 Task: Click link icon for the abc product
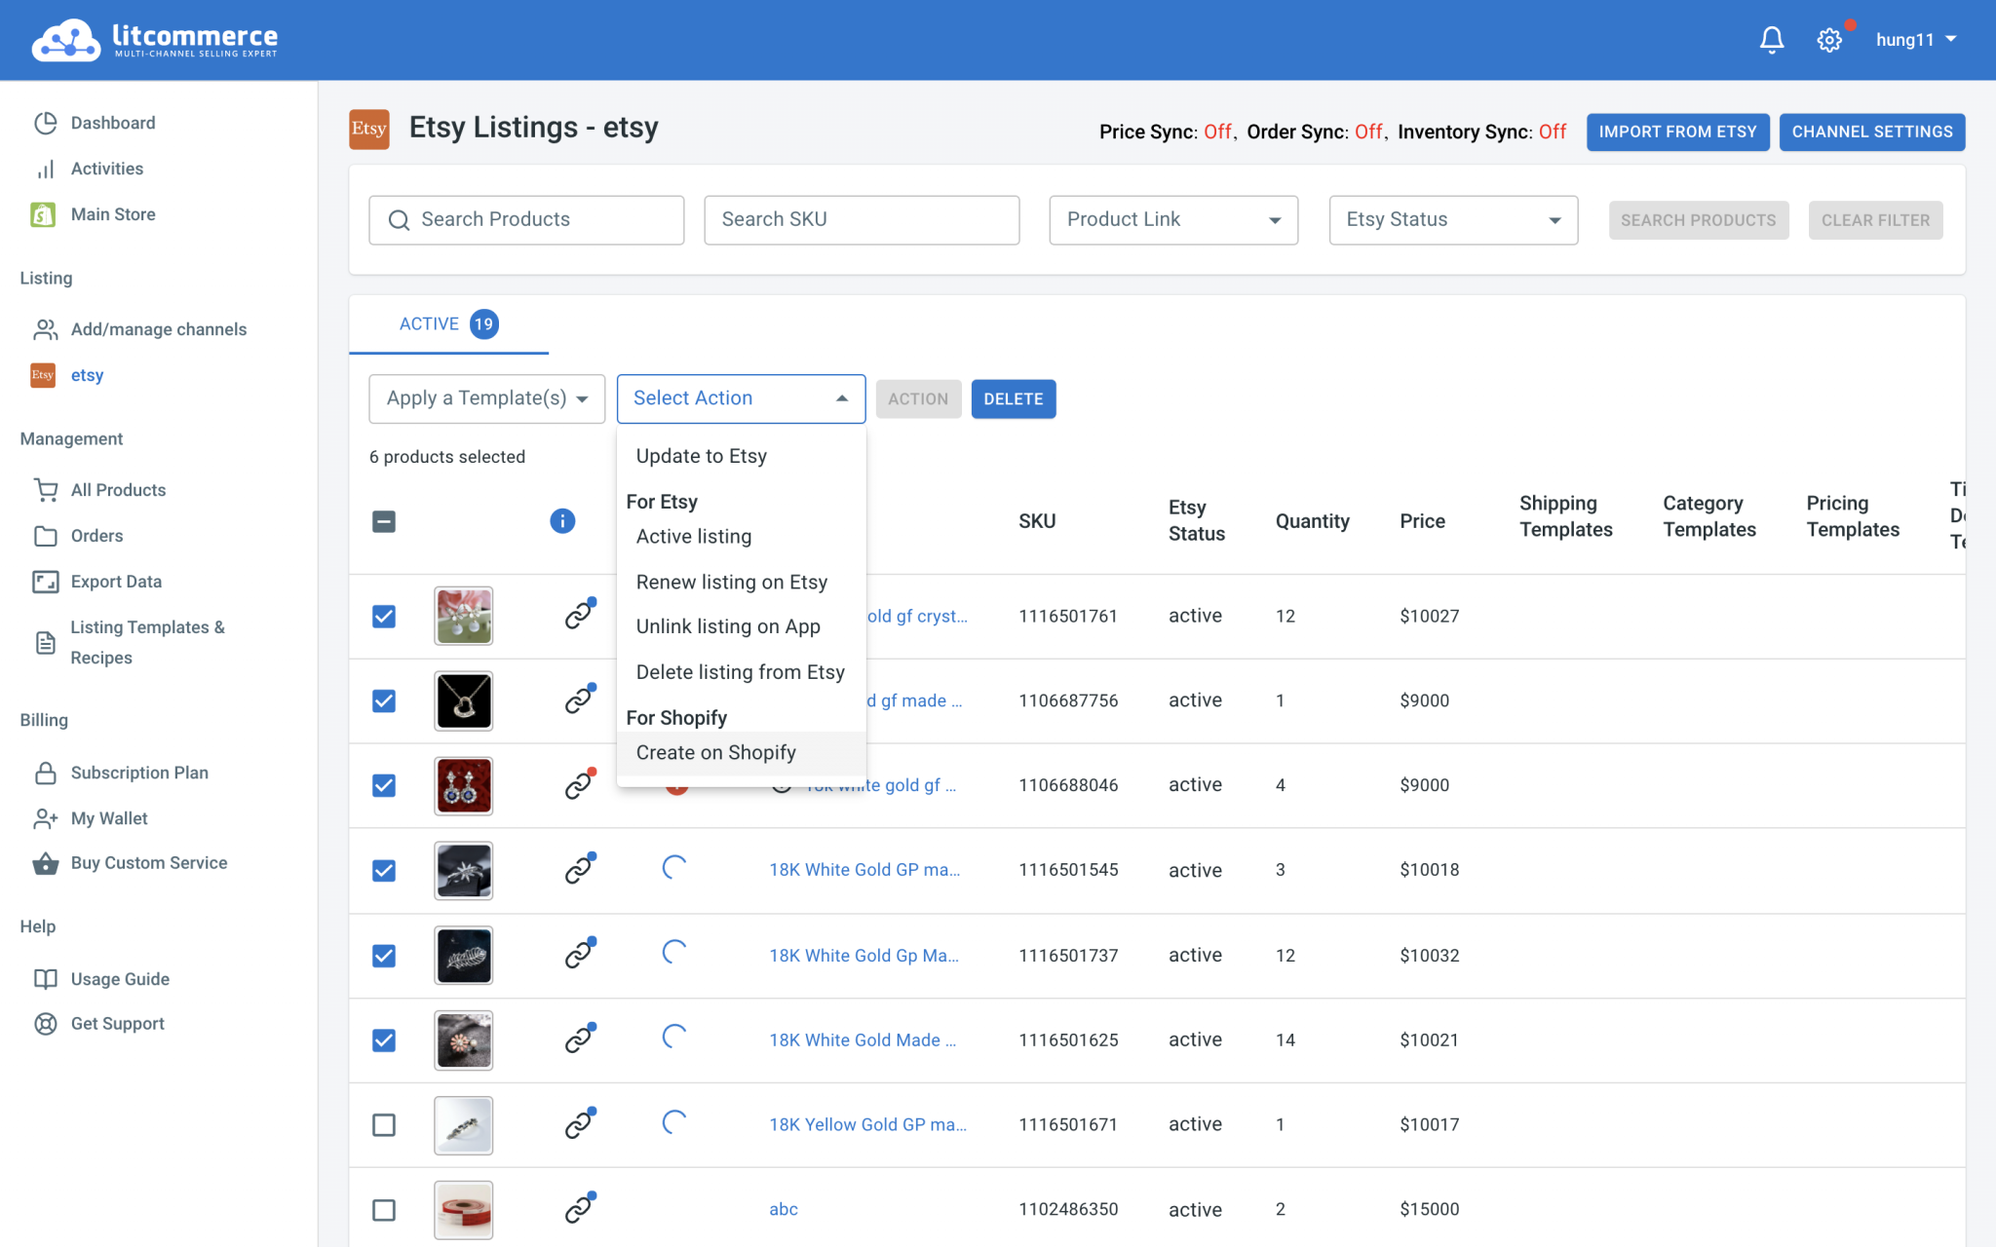[x=580, y=1208]
